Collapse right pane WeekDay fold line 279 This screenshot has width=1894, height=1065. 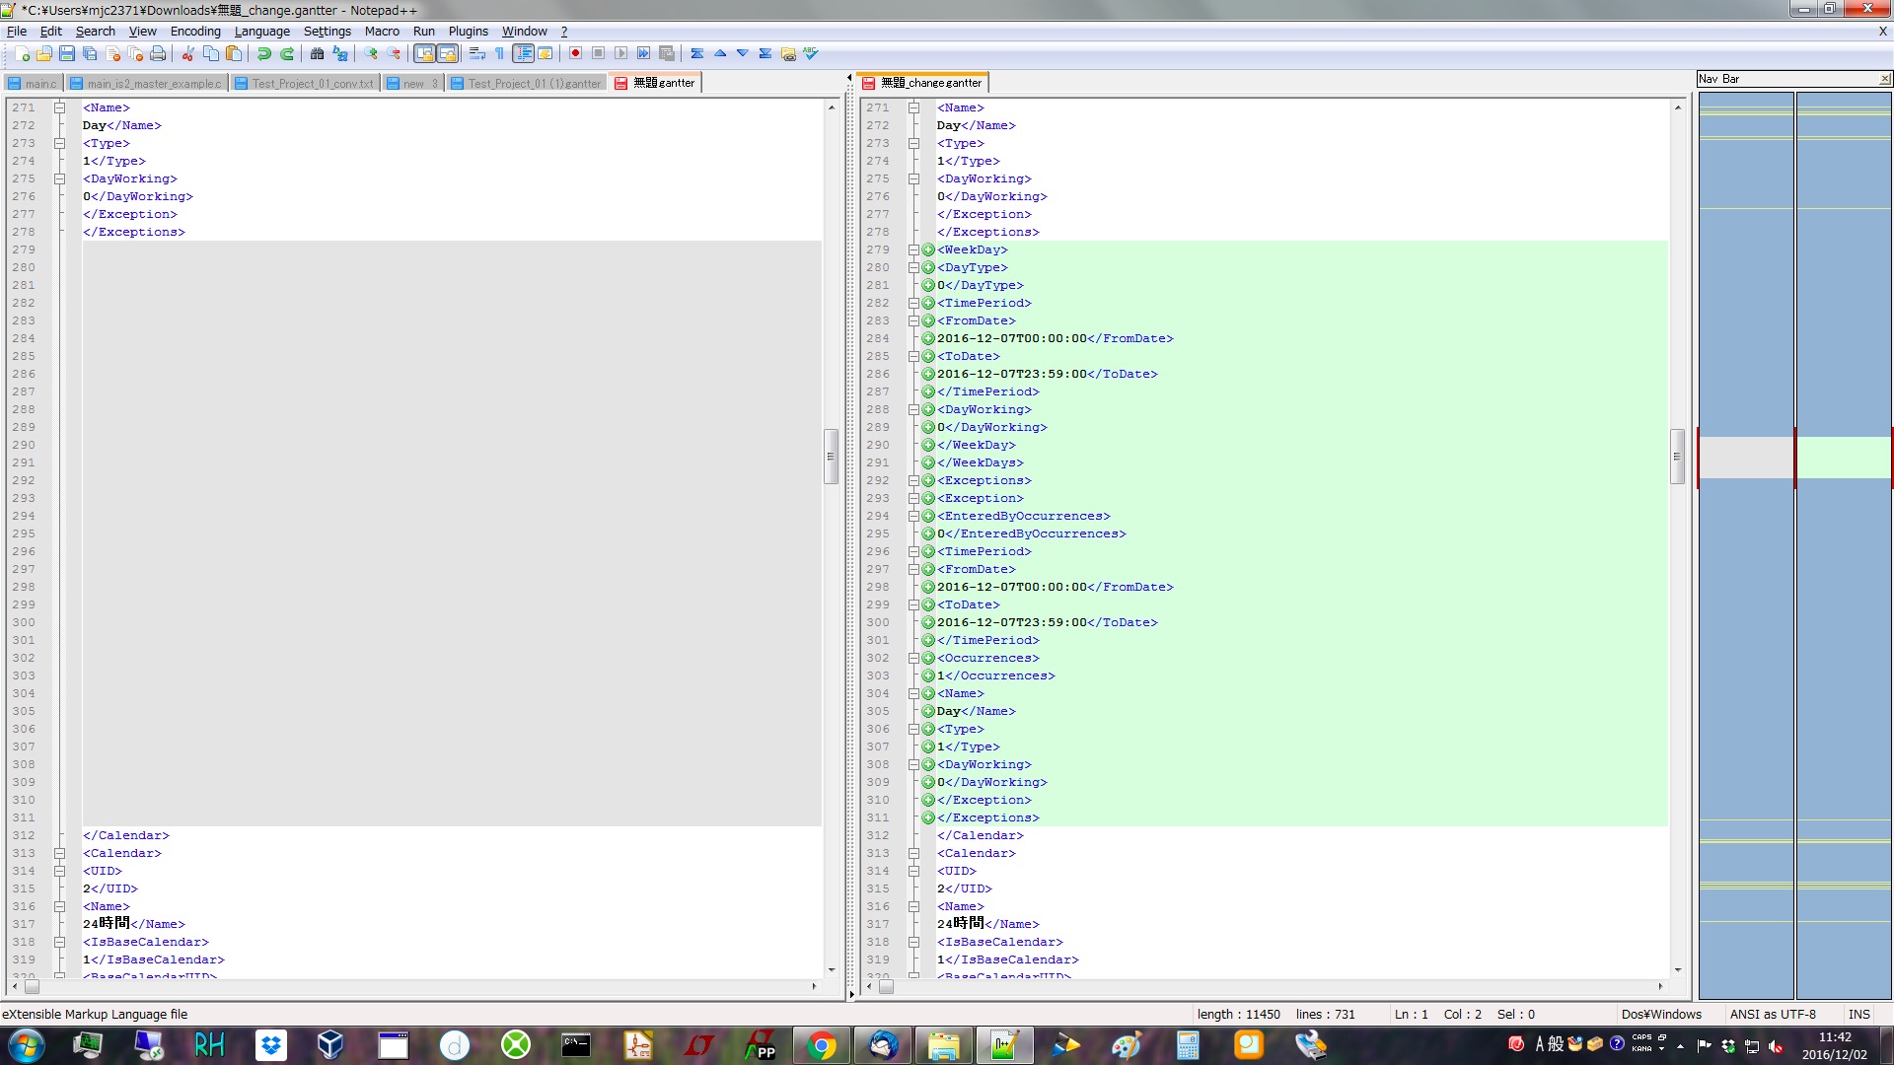pos(913,249)
